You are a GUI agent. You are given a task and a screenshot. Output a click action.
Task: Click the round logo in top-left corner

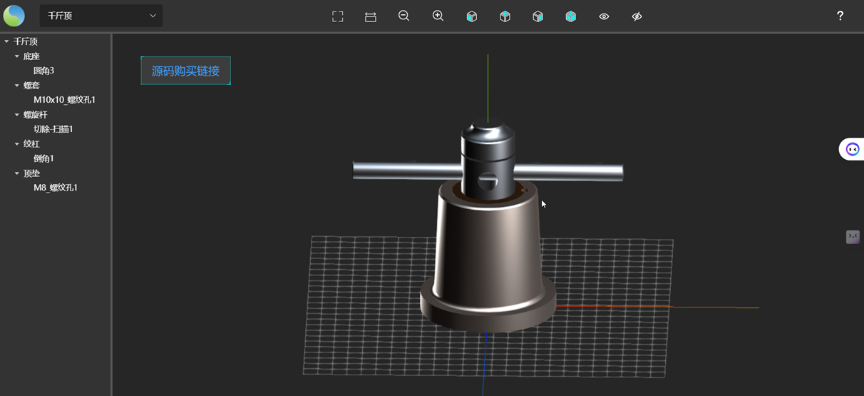point(14,16)
